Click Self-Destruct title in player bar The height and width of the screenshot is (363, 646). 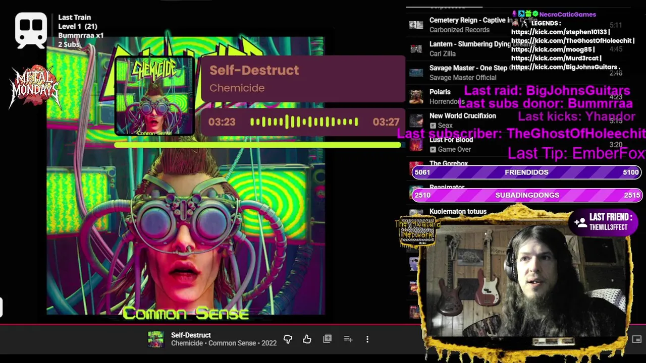(x=191, y=335)
